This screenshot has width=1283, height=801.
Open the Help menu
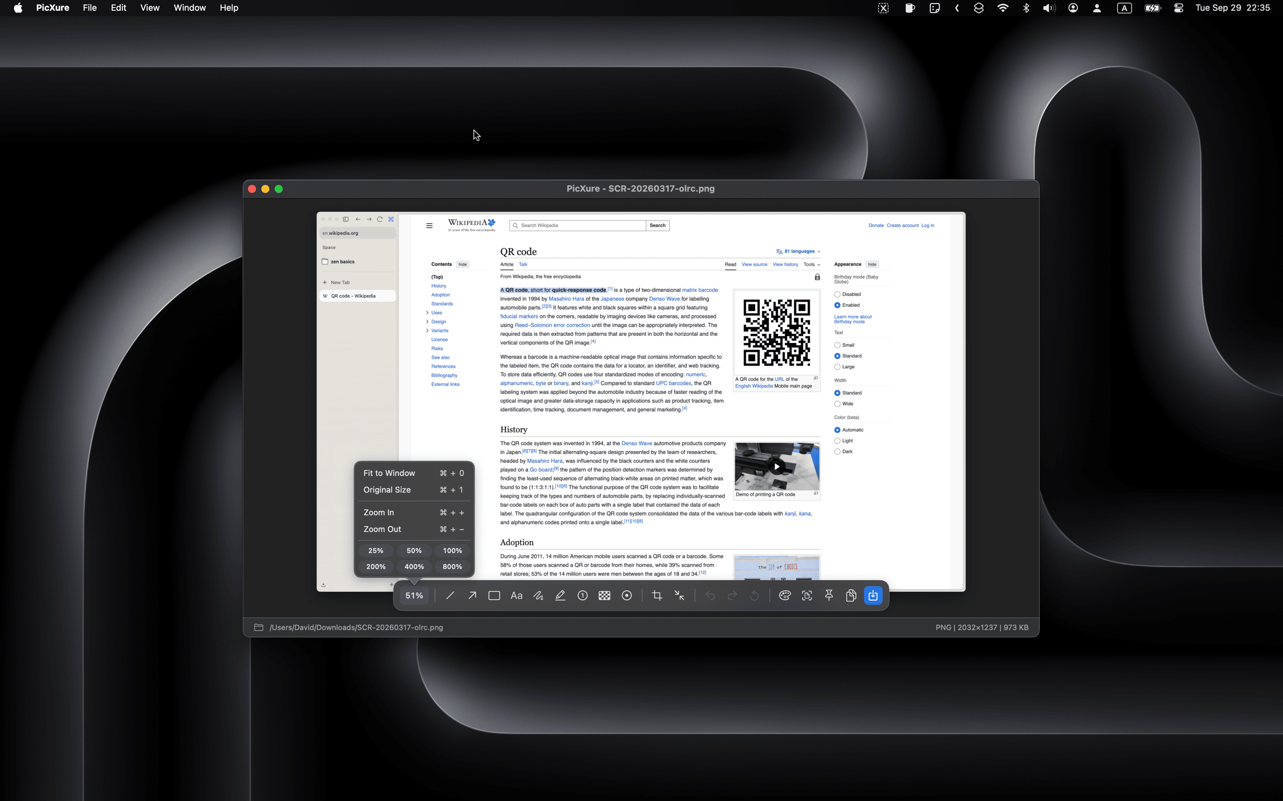pyautogui.click(x=229, y=8)
